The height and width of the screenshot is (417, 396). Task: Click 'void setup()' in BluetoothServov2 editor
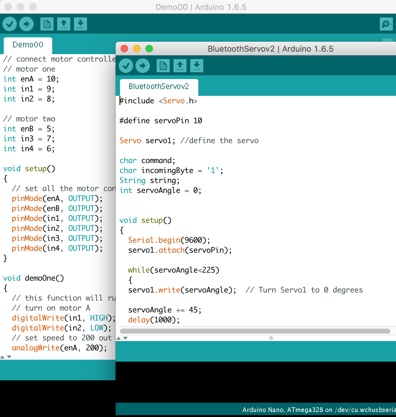click(x=145, y=220)
